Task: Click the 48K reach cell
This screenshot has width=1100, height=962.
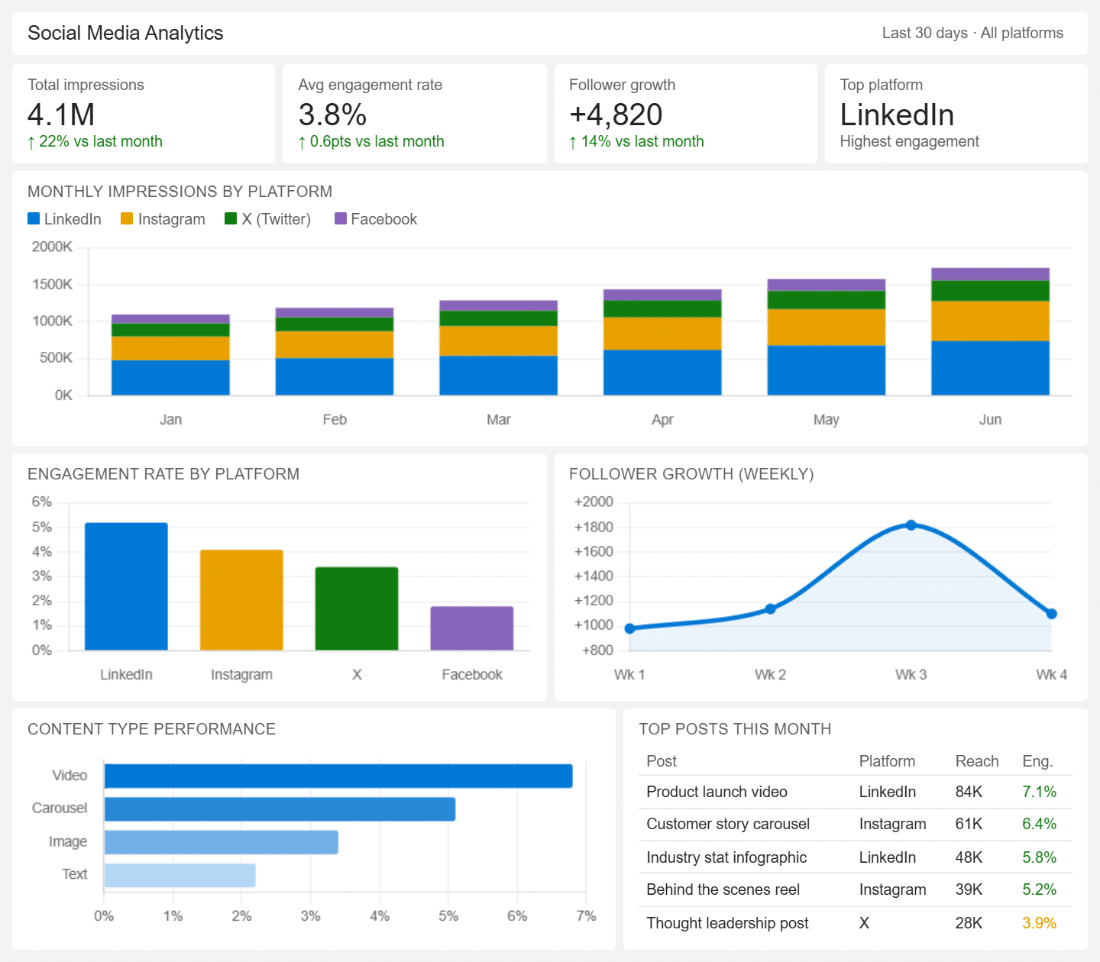Action: (x=969, y=857)
